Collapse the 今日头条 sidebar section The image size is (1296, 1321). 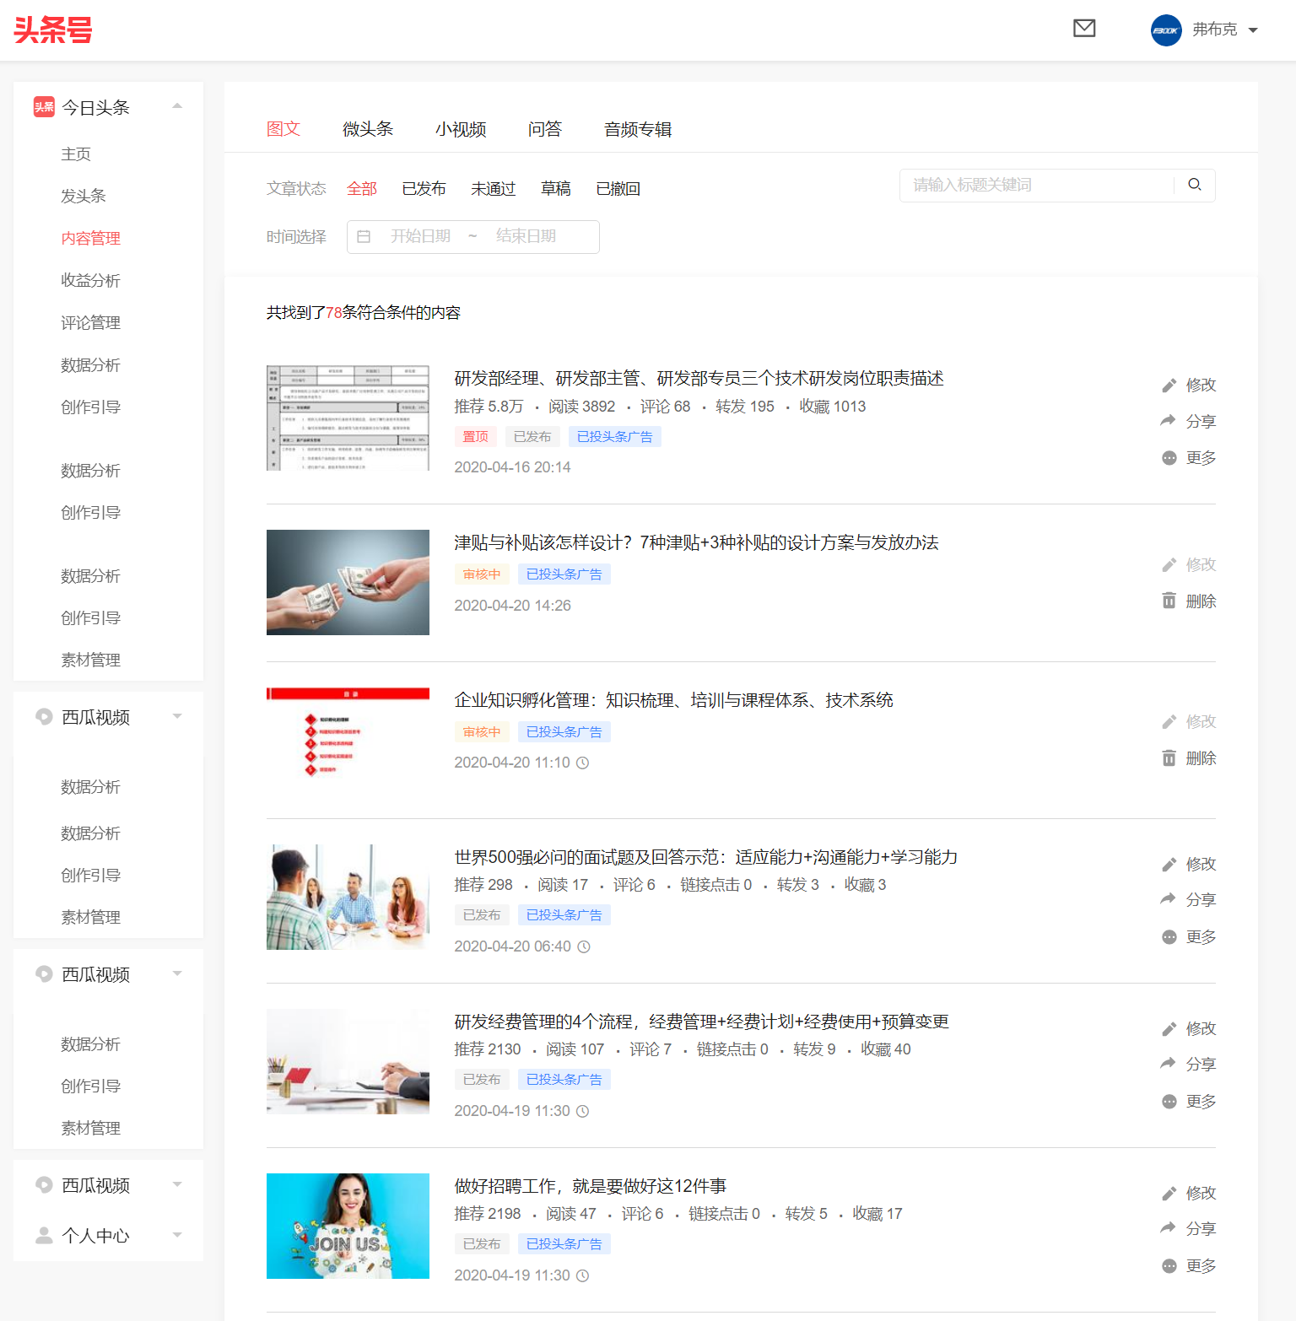[x=177, y=106]
